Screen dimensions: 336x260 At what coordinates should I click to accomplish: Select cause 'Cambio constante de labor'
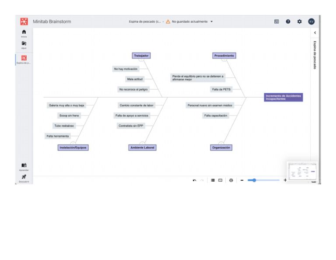pyautogui.click(x=136, y=105)
